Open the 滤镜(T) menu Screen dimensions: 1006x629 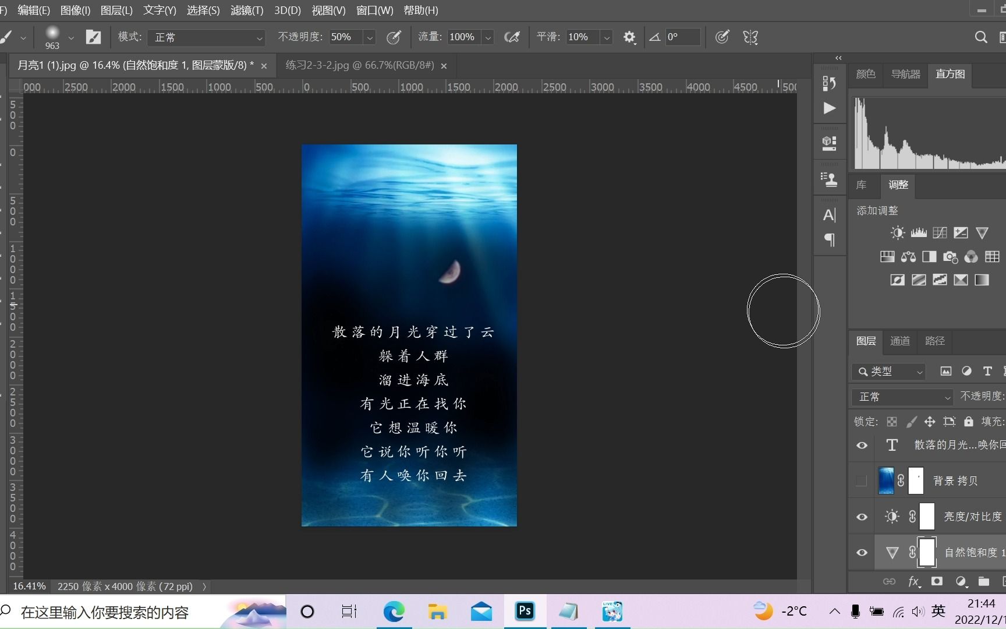tap(247, 10)
